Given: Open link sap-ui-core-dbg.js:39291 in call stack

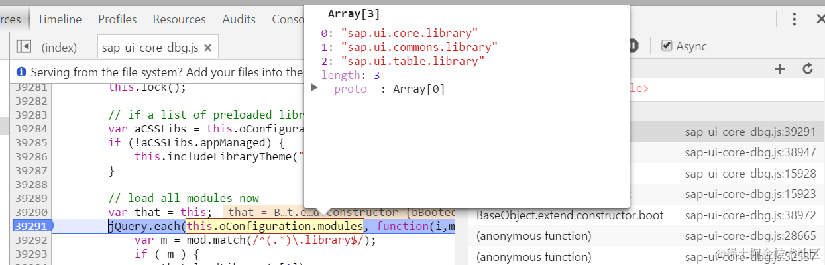Looking at the screenshot, I should point(751,132).
